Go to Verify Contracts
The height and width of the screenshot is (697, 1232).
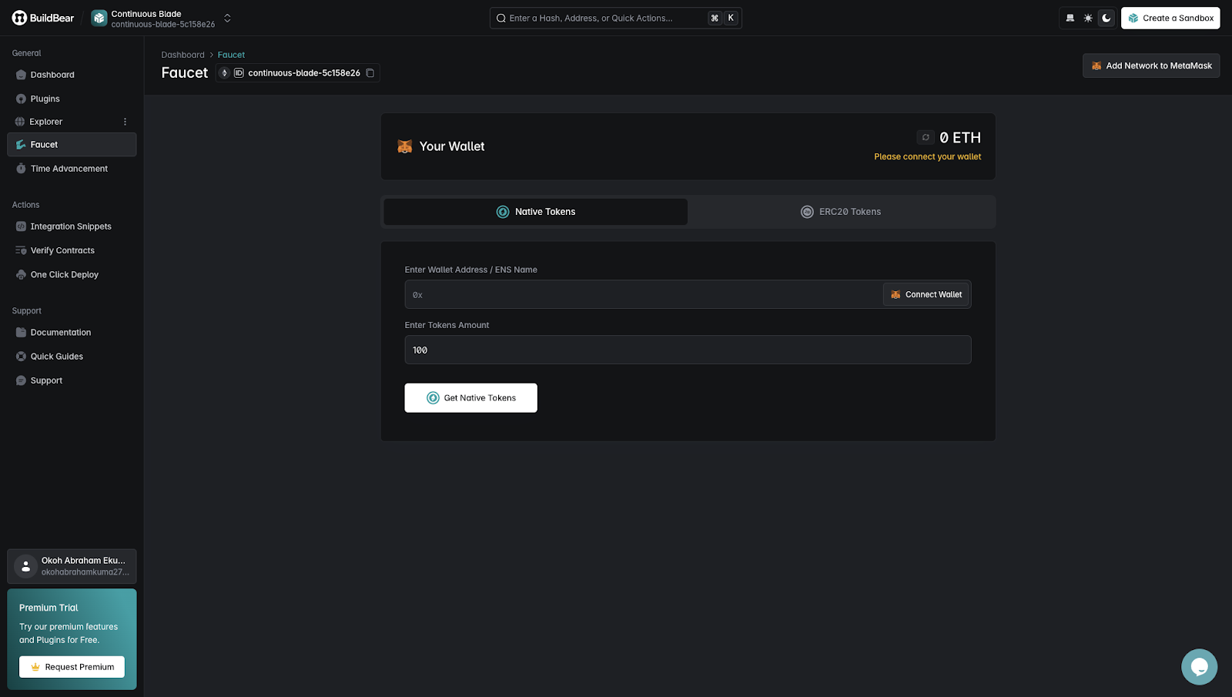coord(72,250)
